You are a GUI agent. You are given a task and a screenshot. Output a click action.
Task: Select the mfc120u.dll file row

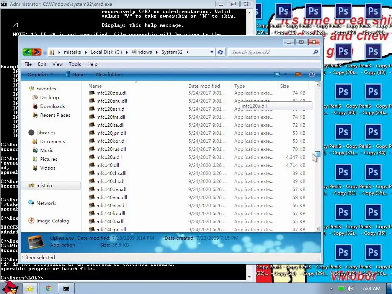[198, 157]
